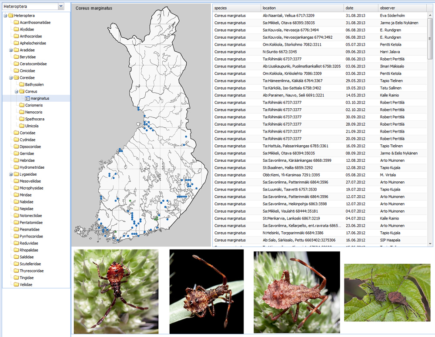The width and height of the screenshot is (435, 337).
Task: Select Tingidae family
Action: 27,277
